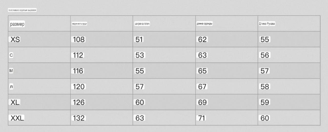Image resolution: width=328 pixels, height=132 pixels.
Task: Click the "Длина Рукава" column header
Action: click(x=267, y=24)
